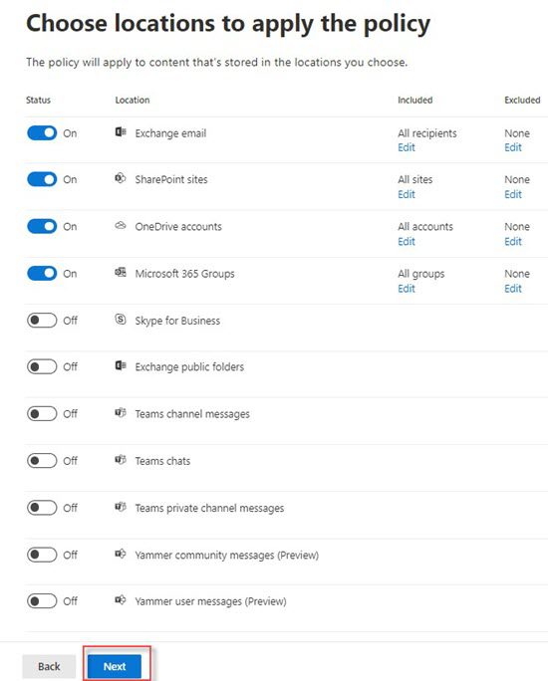Edit included OneDrive accounts
The width and height of the screenshot is (548, 681).
[407, 242]
